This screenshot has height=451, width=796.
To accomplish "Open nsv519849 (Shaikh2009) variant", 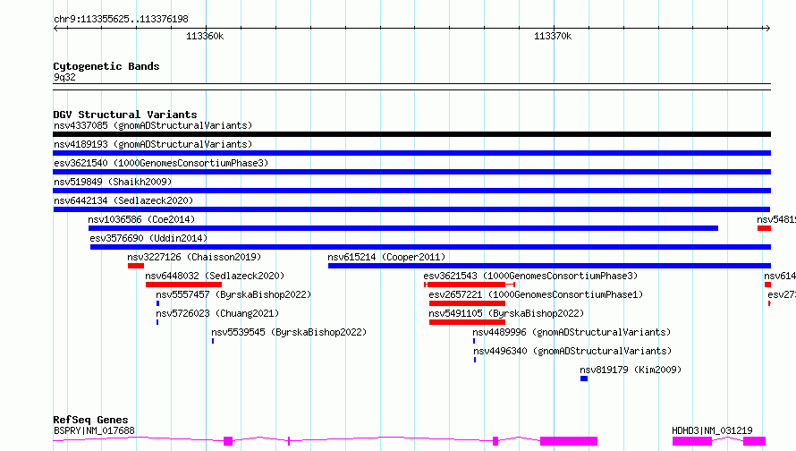I will pyautogui.click(x=113, y=182).
